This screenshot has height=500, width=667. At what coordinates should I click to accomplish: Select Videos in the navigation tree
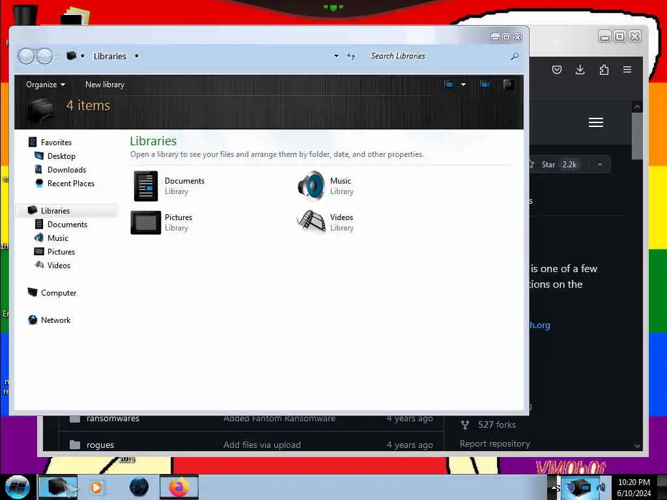click(x=59, y=266)
